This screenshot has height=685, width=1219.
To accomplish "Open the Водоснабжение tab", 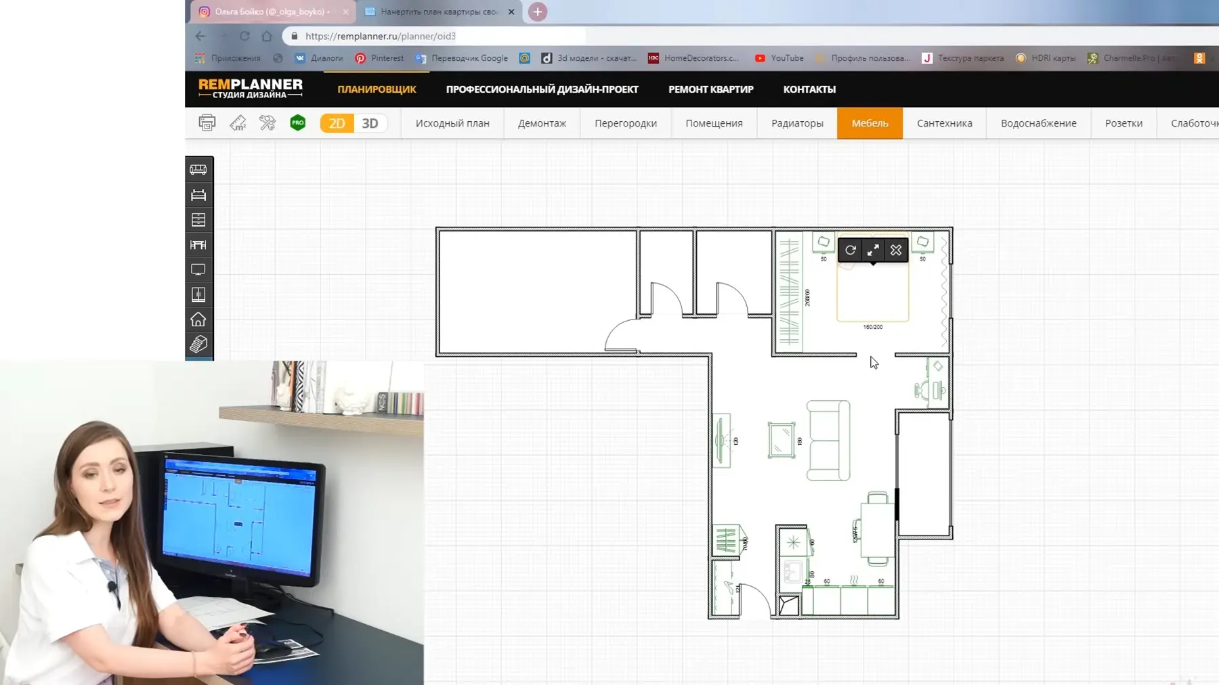I will pyautogui.click(x=1038, y=123).
